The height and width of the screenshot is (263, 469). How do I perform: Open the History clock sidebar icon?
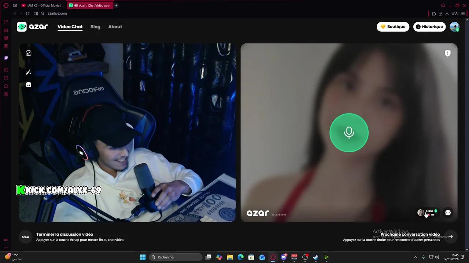tap(6, 78)
